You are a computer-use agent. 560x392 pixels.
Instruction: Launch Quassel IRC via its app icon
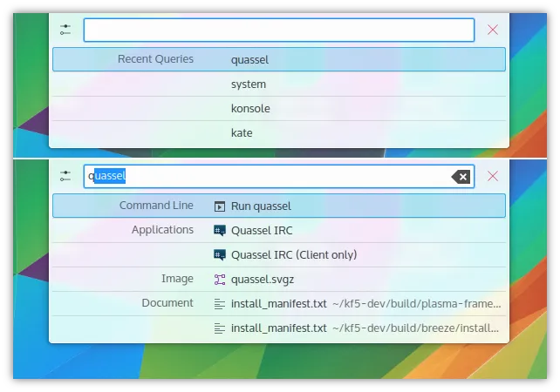click(x=220, y=231)
